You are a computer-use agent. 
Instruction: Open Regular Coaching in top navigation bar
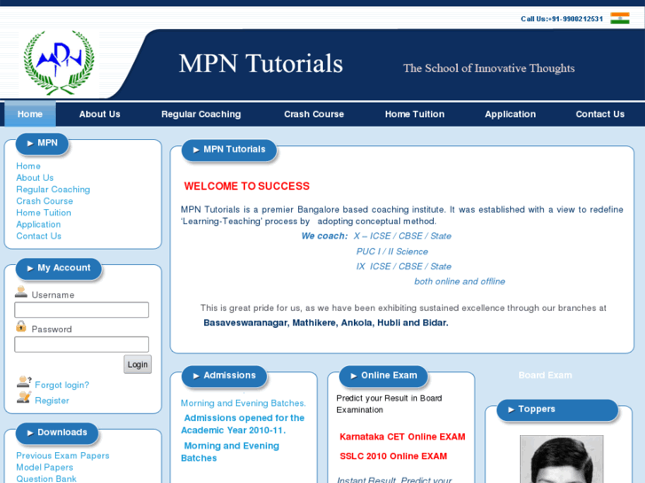coord(201,114)
